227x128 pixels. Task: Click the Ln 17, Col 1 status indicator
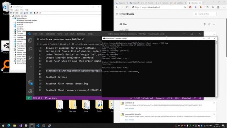pyautogui.click(x=141, y=98)
